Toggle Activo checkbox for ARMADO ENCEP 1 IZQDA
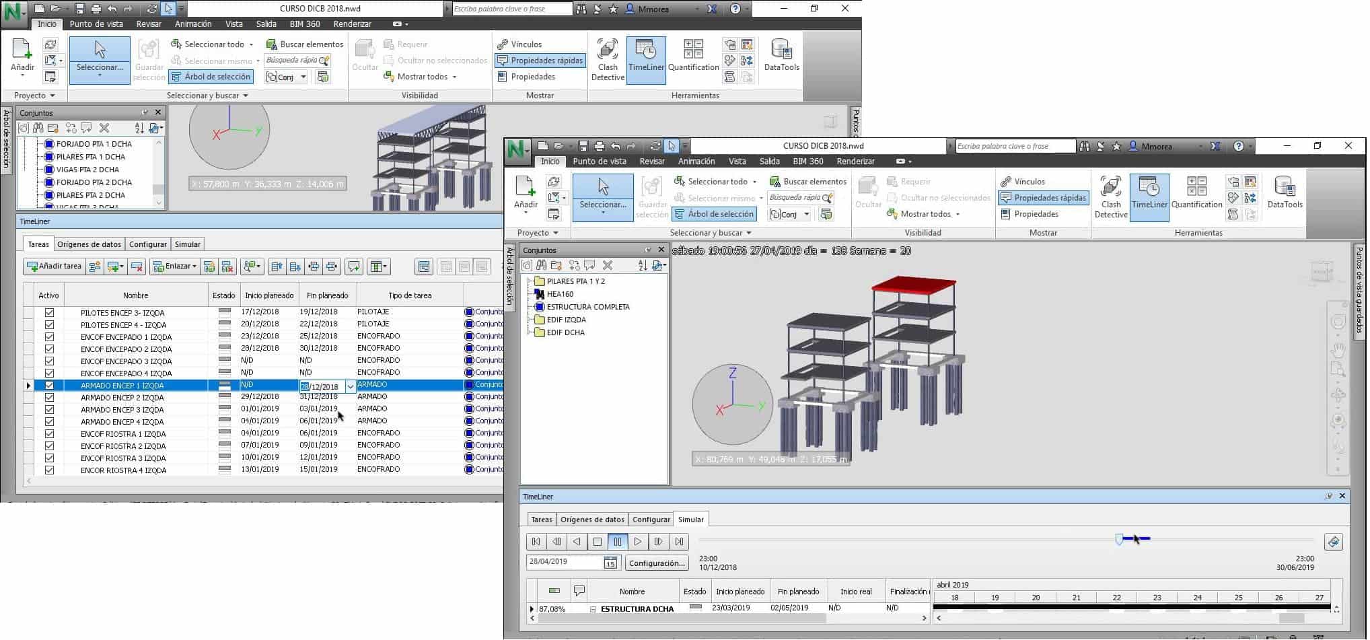This screenshot has height=640, width=1370. (49, 386)
